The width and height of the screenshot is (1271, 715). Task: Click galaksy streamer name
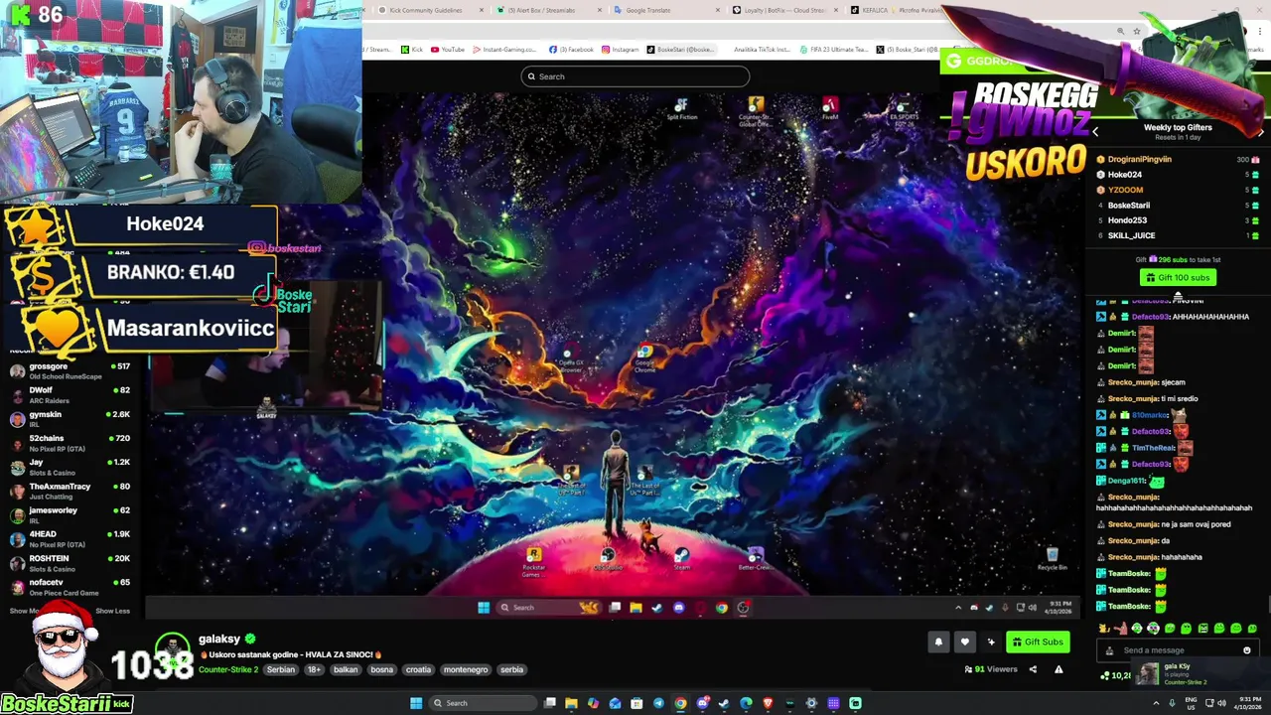point(219,639)
